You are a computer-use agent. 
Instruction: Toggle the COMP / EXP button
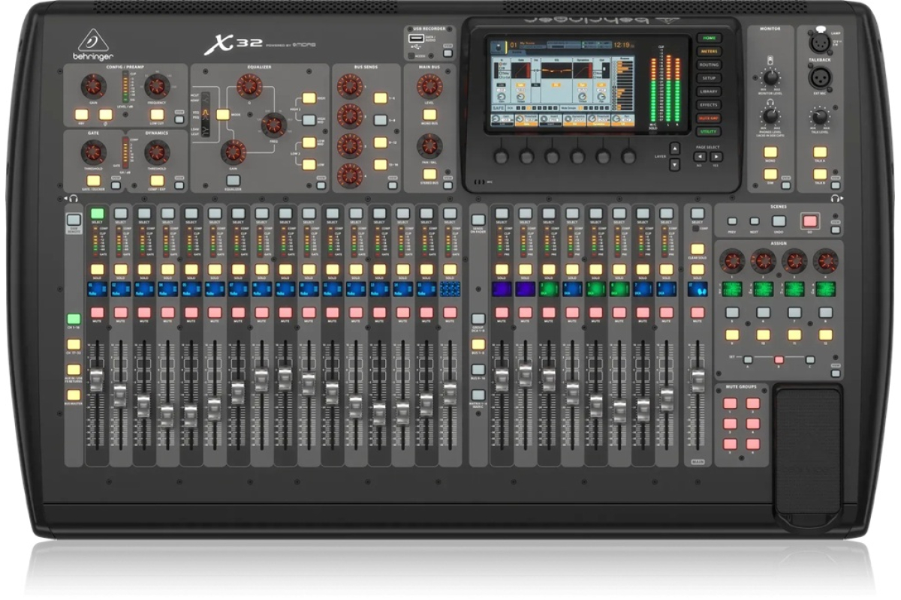tap(157, 181)
